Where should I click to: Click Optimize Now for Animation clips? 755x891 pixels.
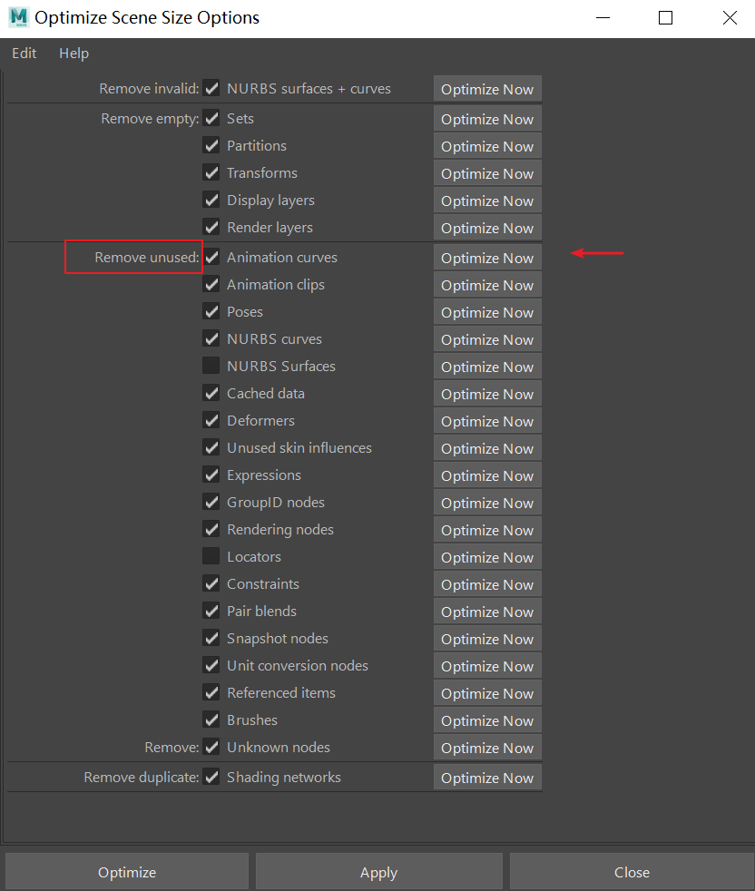(487, 285)
